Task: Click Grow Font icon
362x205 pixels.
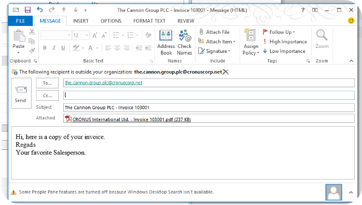Action: tap(95, 35)
